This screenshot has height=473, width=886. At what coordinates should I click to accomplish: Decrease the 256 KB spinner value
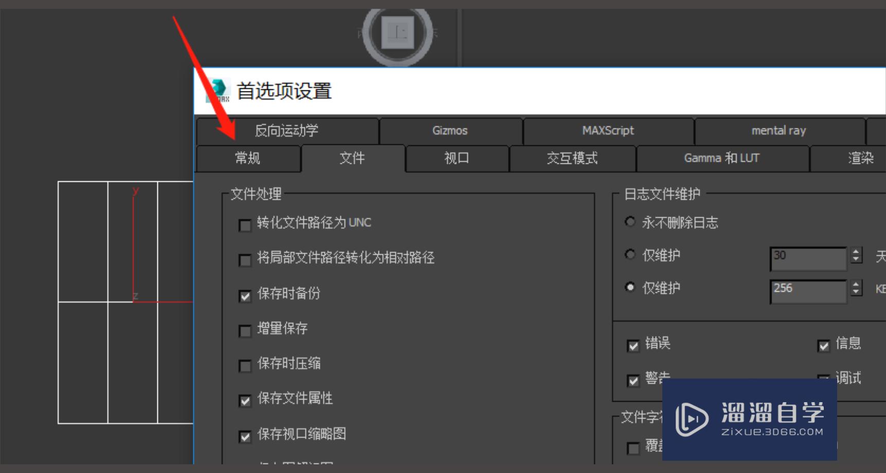(x=856, y=292)
